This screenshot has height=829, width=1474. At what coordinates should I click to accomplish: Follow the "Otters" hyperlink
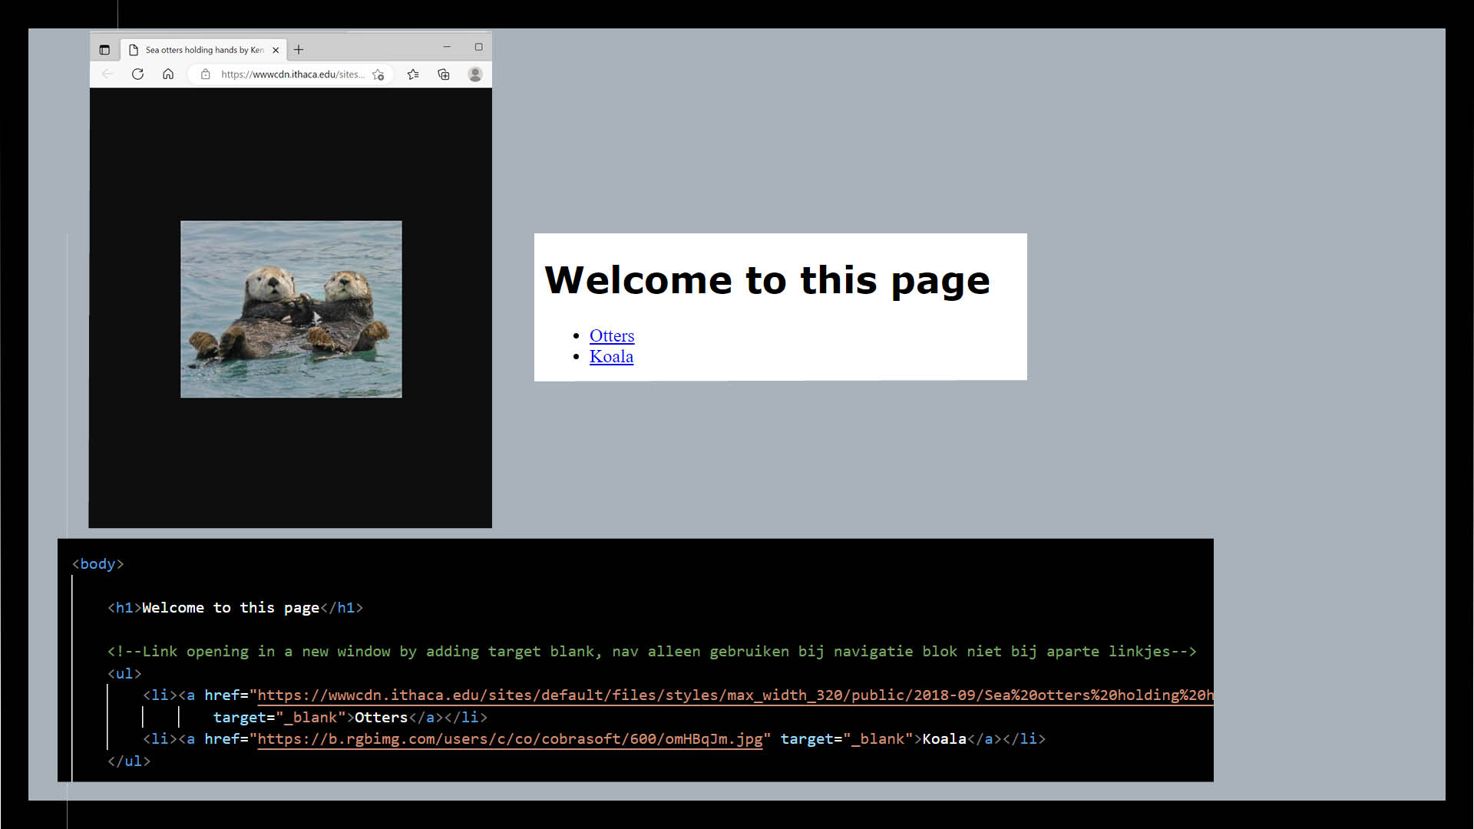pos(612,335)
